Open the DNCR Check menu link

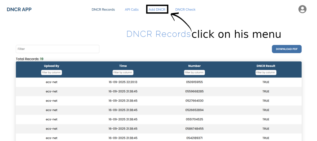click(185, 10)
